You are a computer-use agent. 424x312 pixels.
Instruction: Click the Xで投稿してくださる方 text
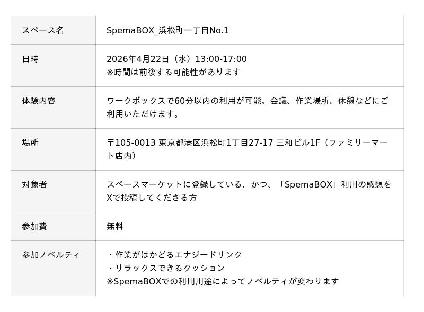pyautogui.click(x=152, y=198)
